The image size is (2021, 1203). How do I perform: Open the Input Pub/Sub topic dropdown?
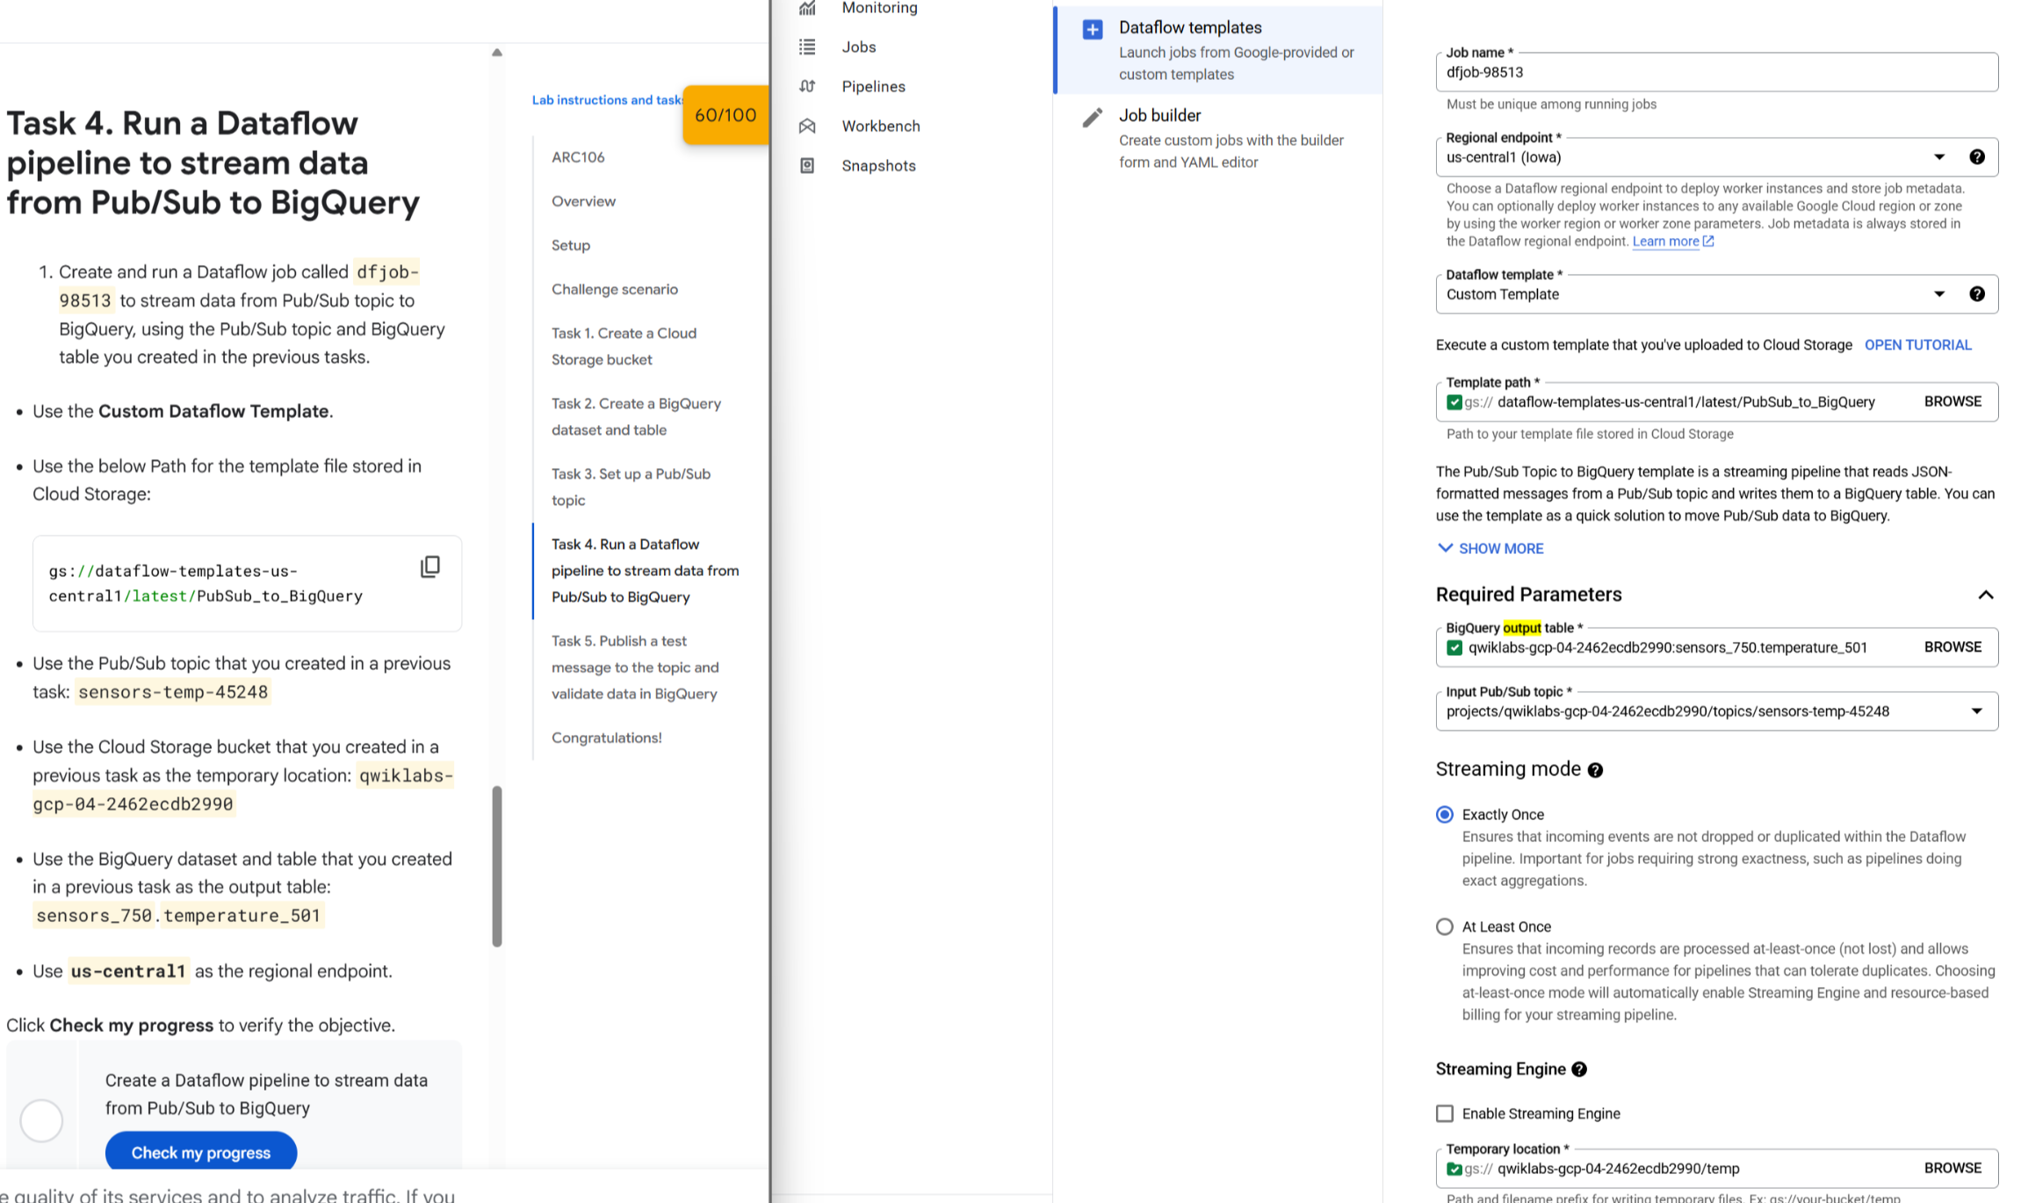(1976, 711)
